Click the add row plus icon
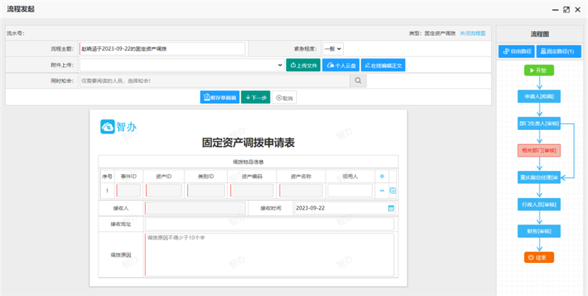The image size is (588, 296). point(381,176)
